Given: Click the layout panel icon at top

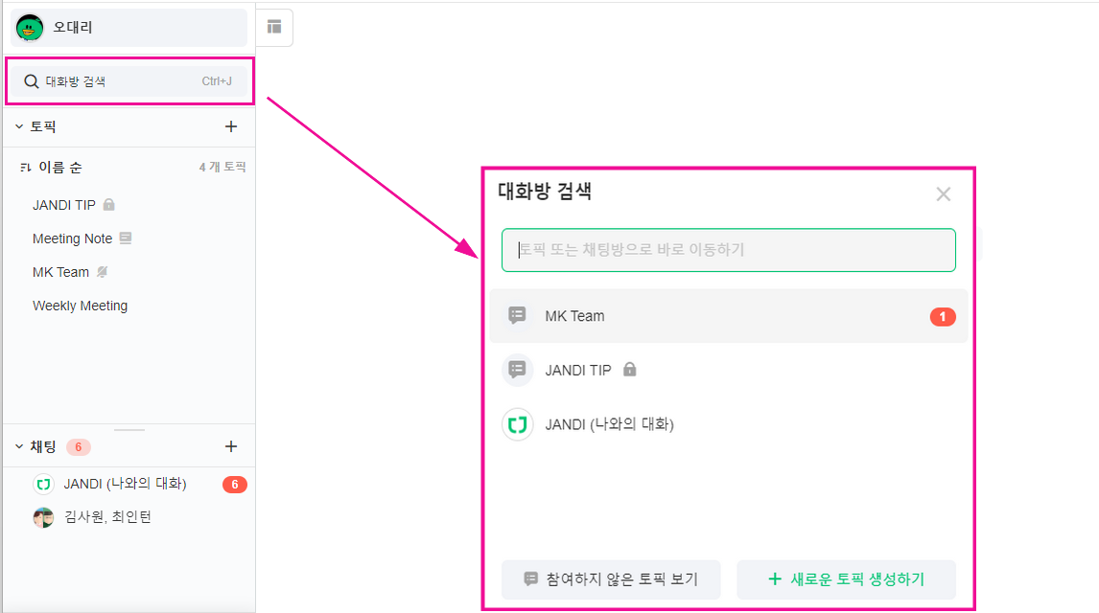Looking at the screenshot, I should tap(274, 27).
